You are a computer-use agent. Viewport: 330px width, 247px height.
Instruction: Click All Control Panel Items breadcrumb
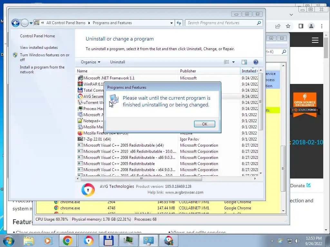66,23
